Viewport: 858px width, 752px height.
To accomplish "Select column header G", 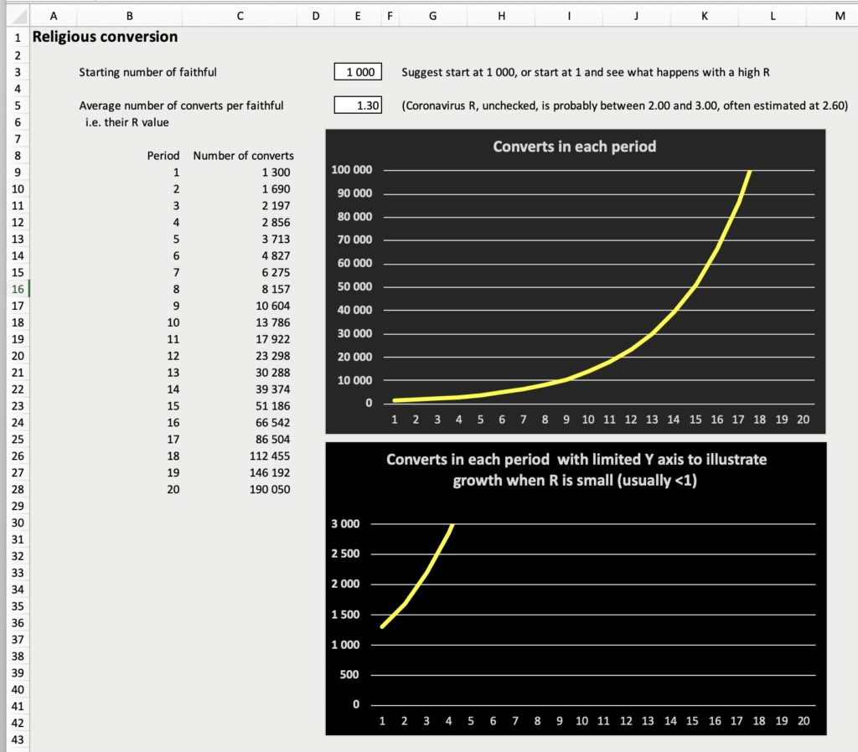I will (x=432, y=14).
